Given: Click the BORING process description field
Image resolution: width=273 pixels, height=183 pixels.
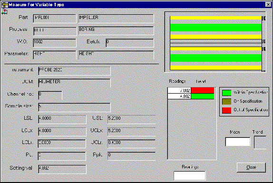Looking at the screenshot, I should (116, 31).
